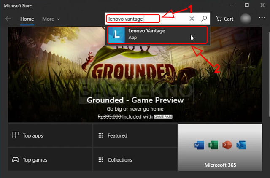Minimize the Microsoft Store window
The width and height of the screenshot is (270, 178).
[x=231, y=5]
